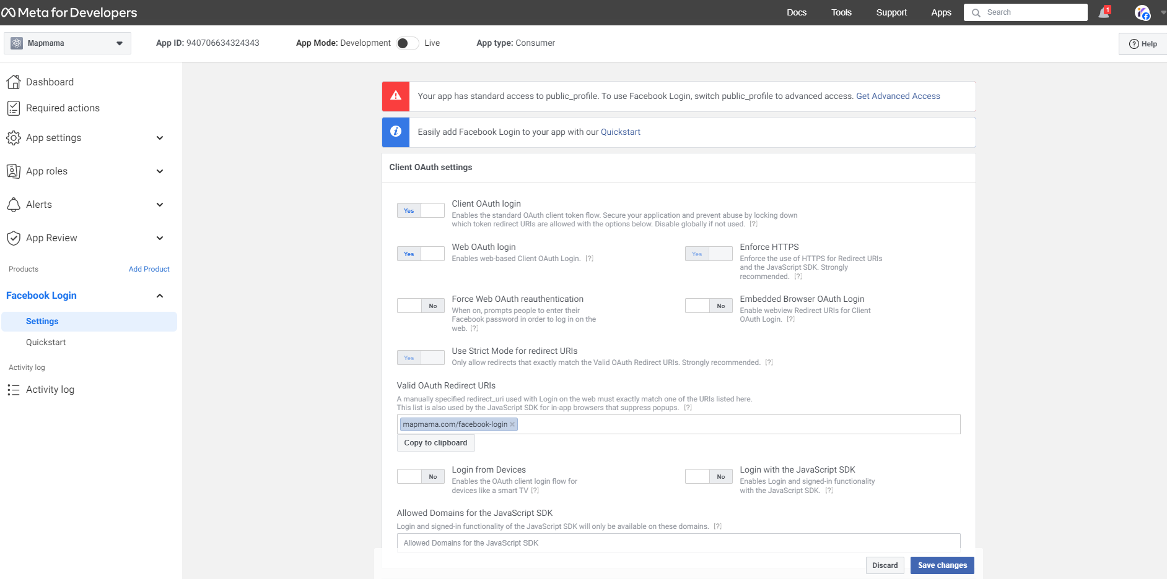Click Allowed Domains for the JavaScript SDK field
The height and width of the screenshot is (579, 1167).
coord(678,543)
